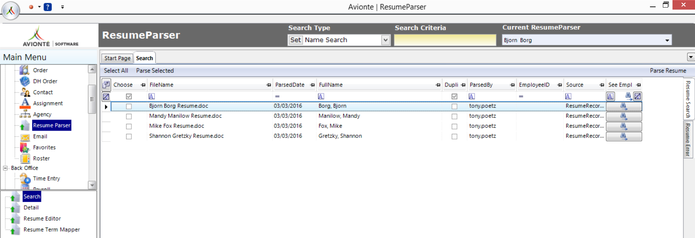Click FullName filter operand icon

coord(321,96)
